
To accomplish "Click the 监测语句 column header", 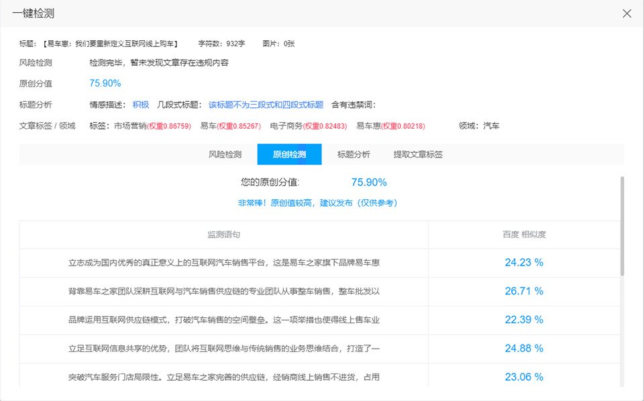I will (224, 234).
